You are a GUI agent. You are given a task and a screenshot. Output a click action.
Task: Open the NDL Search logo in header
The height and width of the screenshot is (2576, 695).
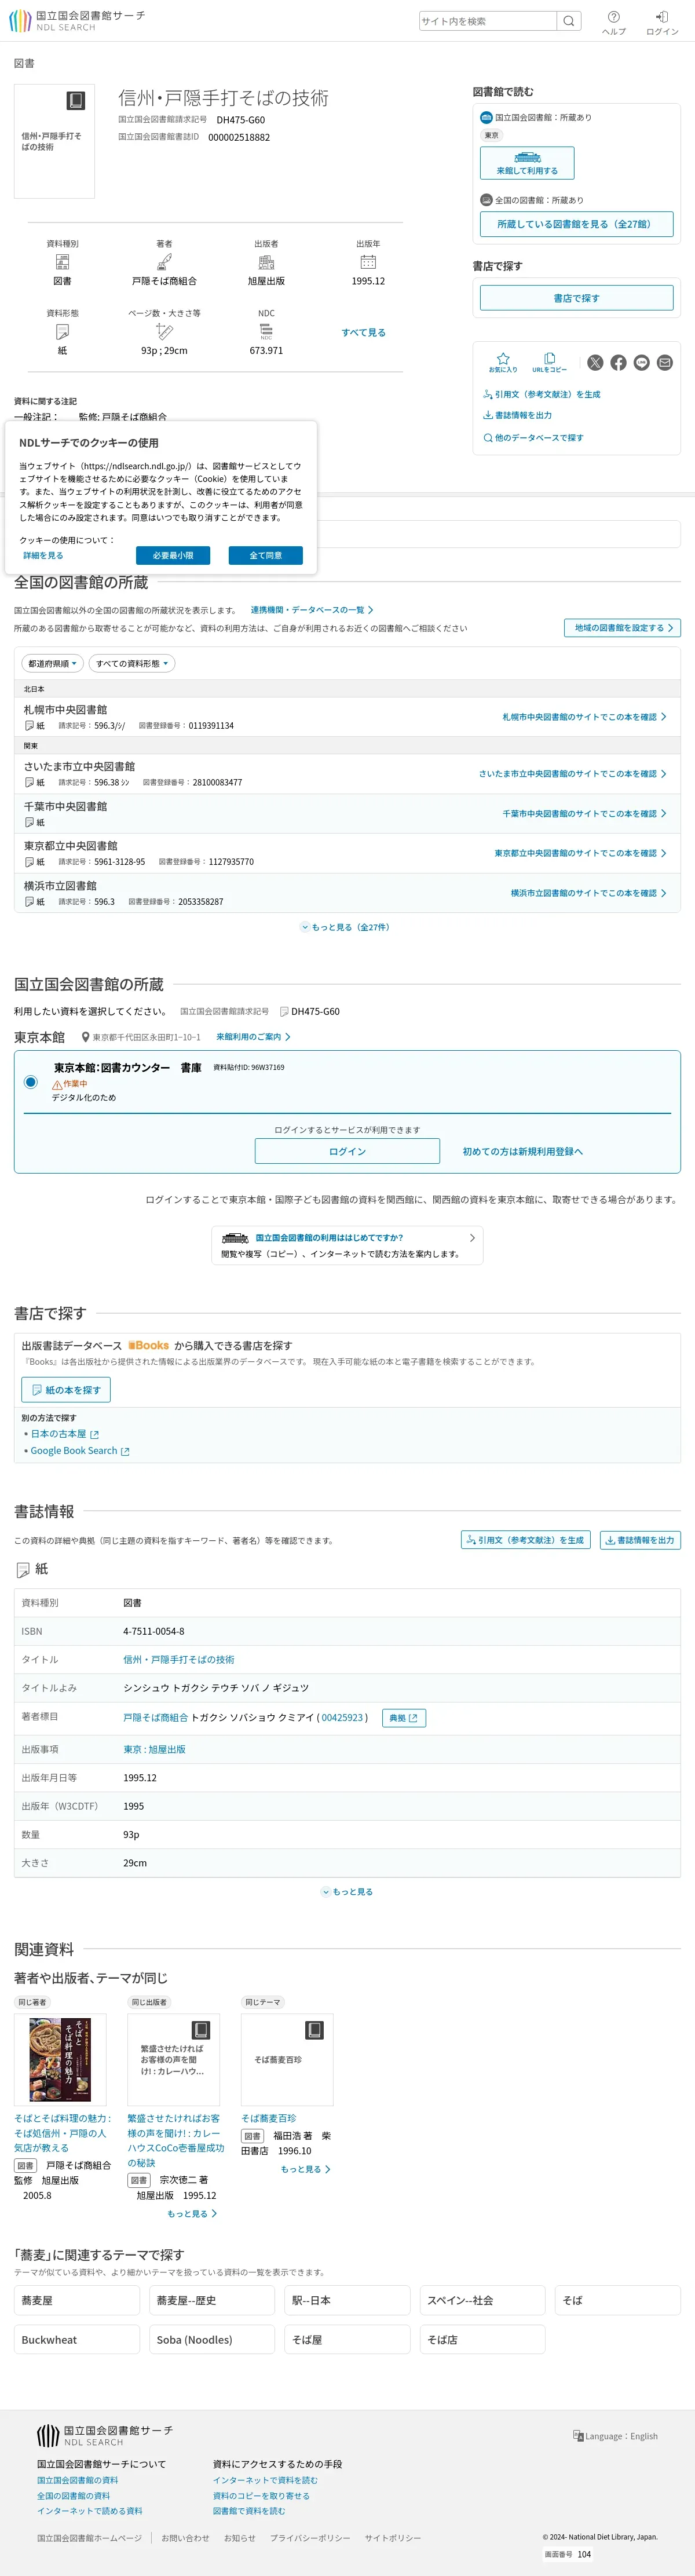coord(77,21)
